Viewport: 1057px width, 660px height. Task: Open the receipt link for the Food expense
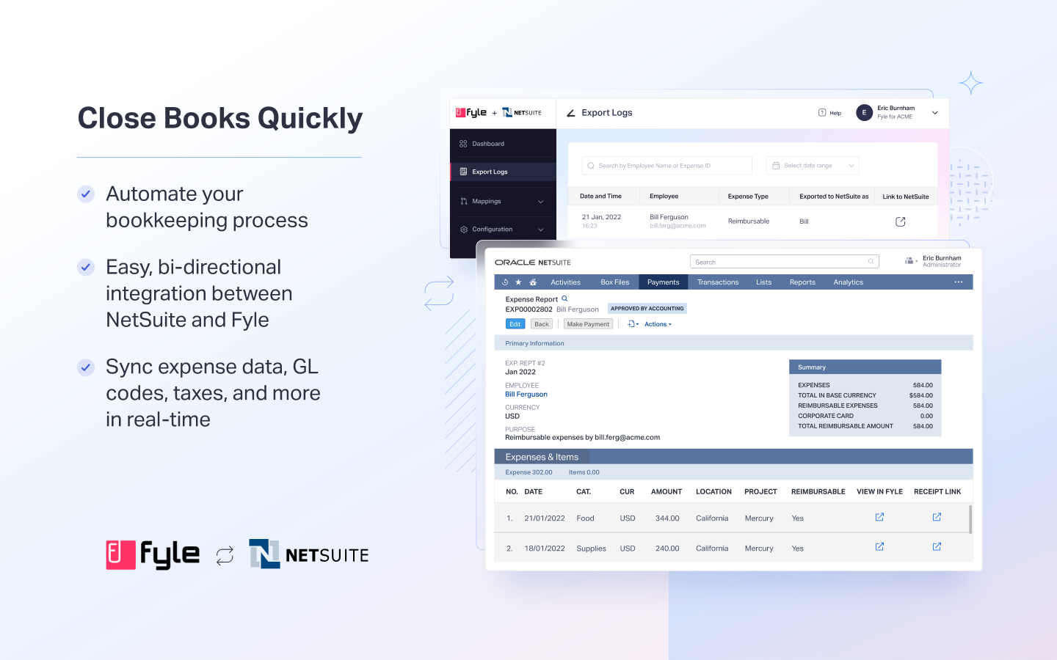coord(937,517)
